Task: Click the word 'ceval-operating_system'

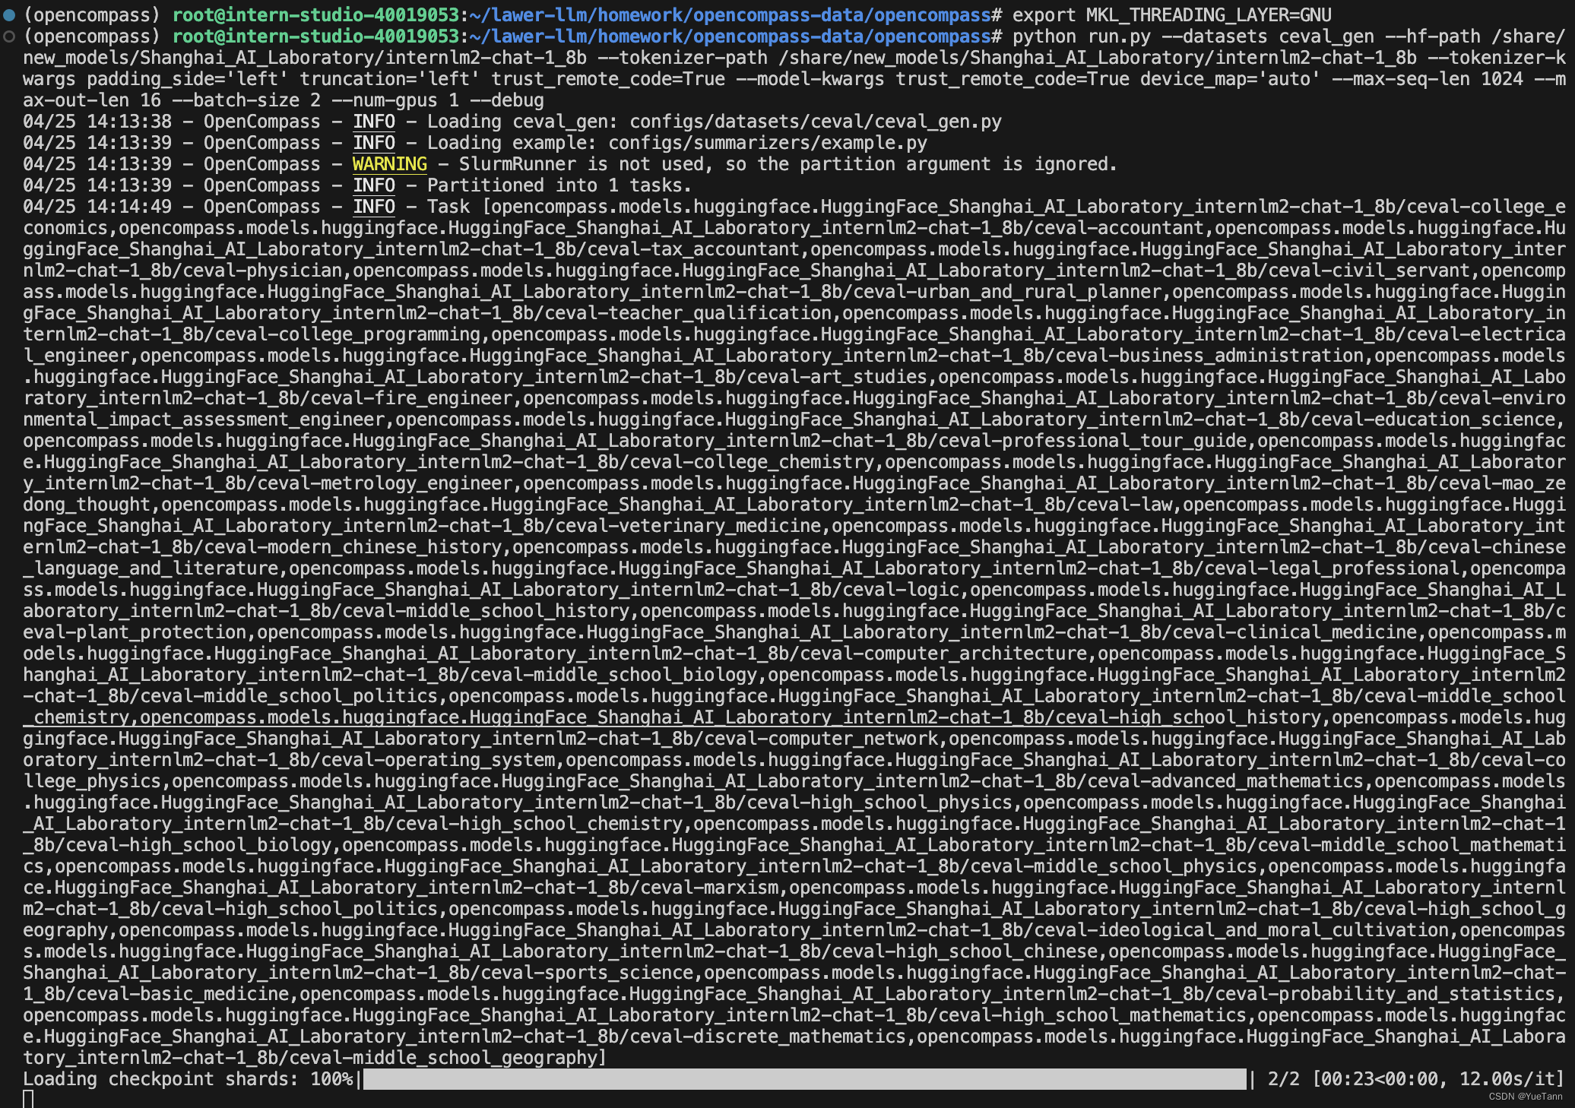Action: tap(438, 760)
